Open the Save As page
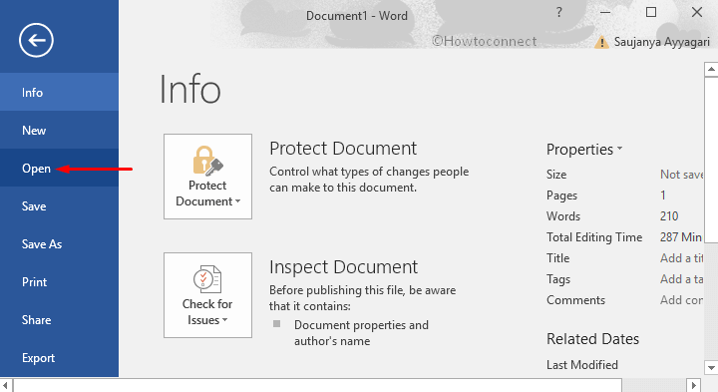The height and width of the screenshot is (392, 718). pos(59,244)
